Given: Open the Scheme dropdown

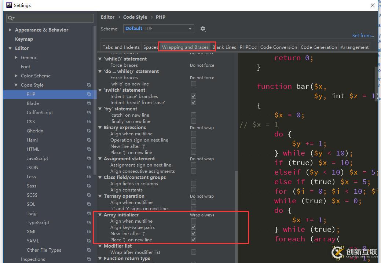Looking at the screenshot, I should [x=158, y=29].
